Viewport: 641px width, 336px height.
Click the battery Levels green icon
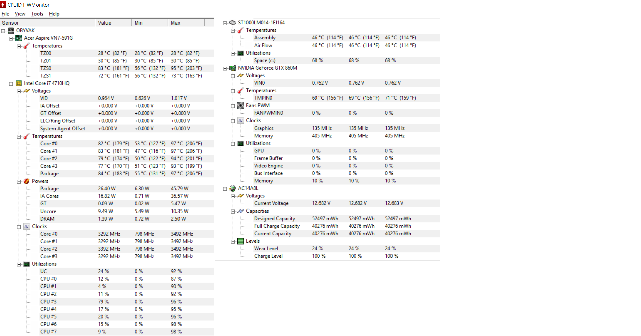pyautogui.click(x=240, y=241)
